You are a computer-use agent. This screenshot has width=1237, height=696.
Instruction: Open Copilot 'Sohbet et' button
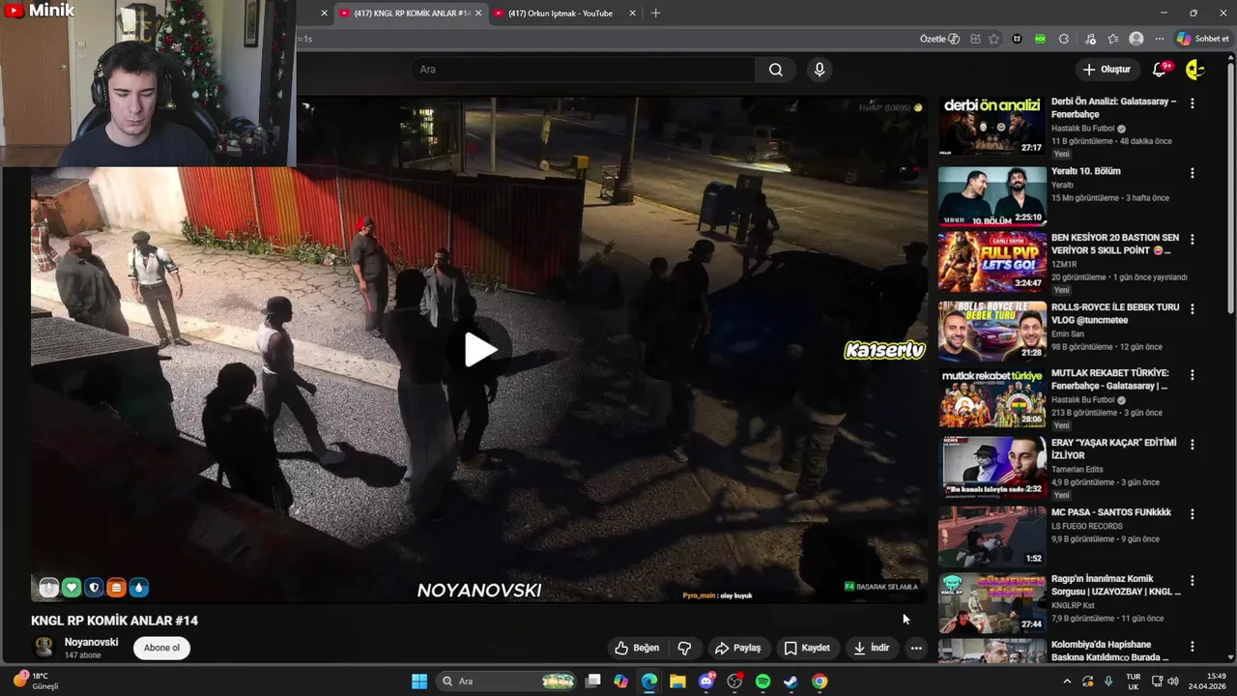(1203, 39)
